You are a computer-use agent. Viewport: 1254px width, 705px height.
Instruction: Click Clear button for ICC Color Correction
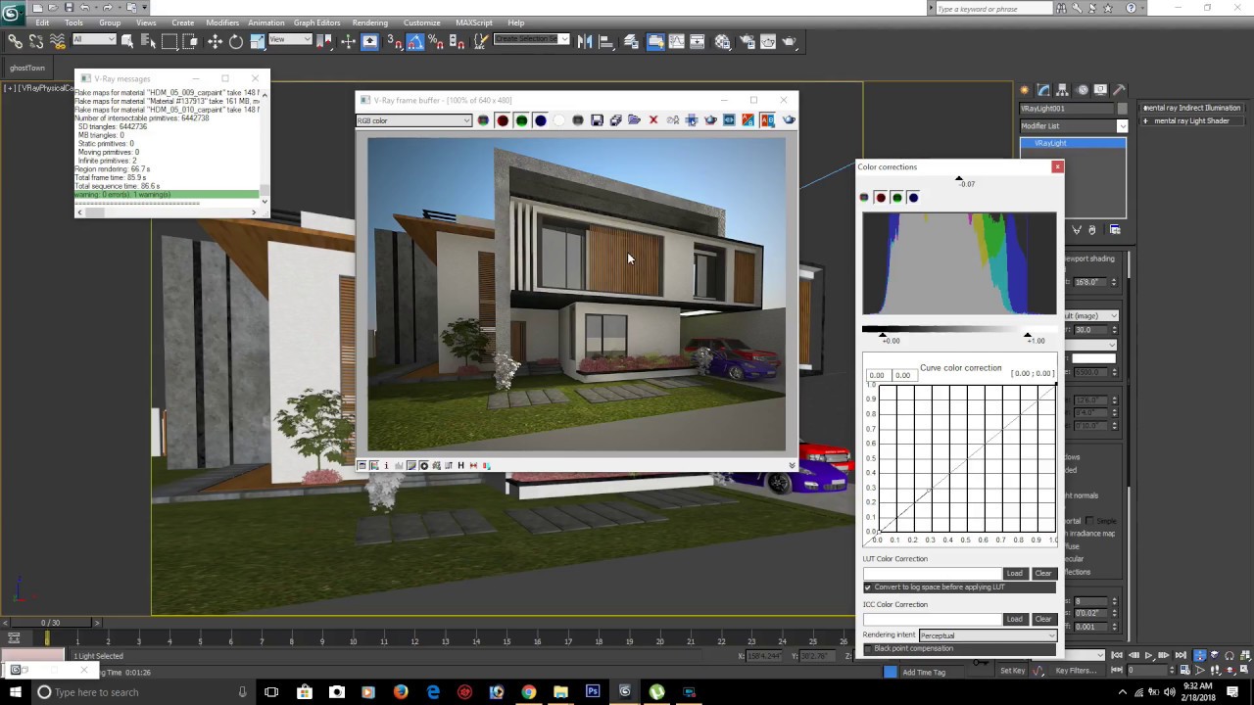coord(1043,619)
